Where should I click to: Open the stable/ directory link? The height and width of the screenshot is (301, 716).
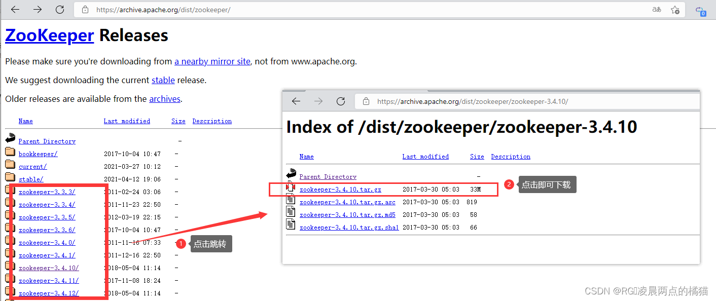(31, 179)
